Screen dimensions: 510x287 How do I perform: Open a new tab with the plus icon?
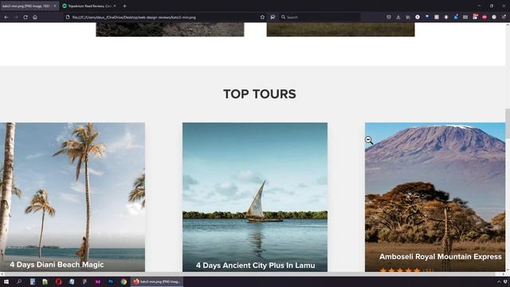tap(124, 6)
